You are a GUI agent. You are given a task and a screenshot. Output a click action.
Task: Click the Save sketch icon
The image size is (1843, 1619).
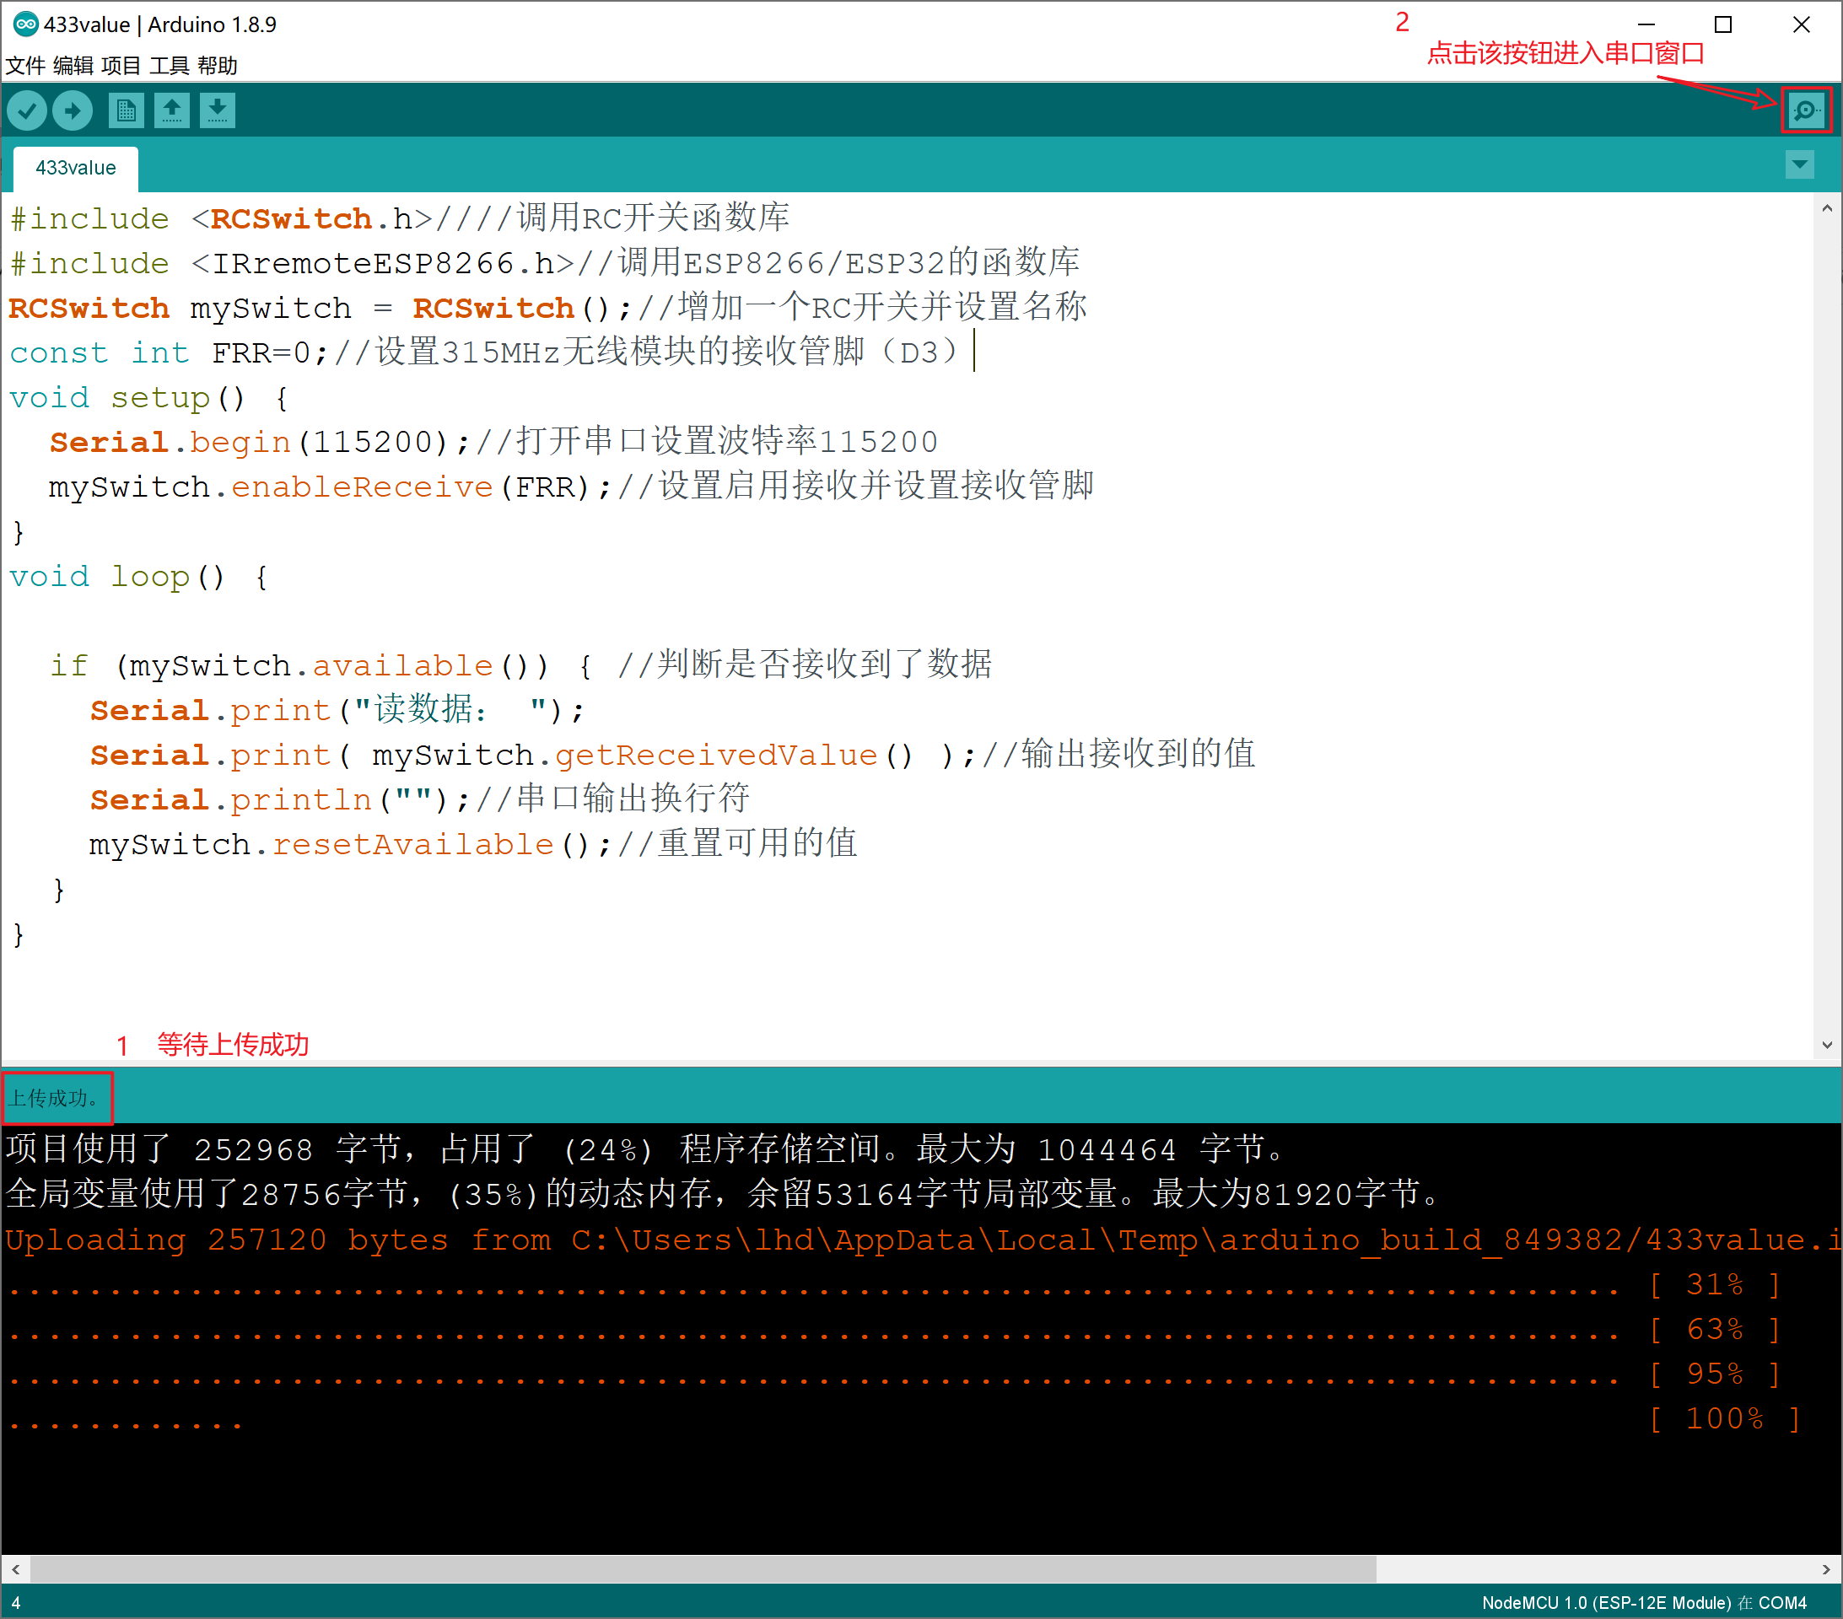[x=217, y=110]
